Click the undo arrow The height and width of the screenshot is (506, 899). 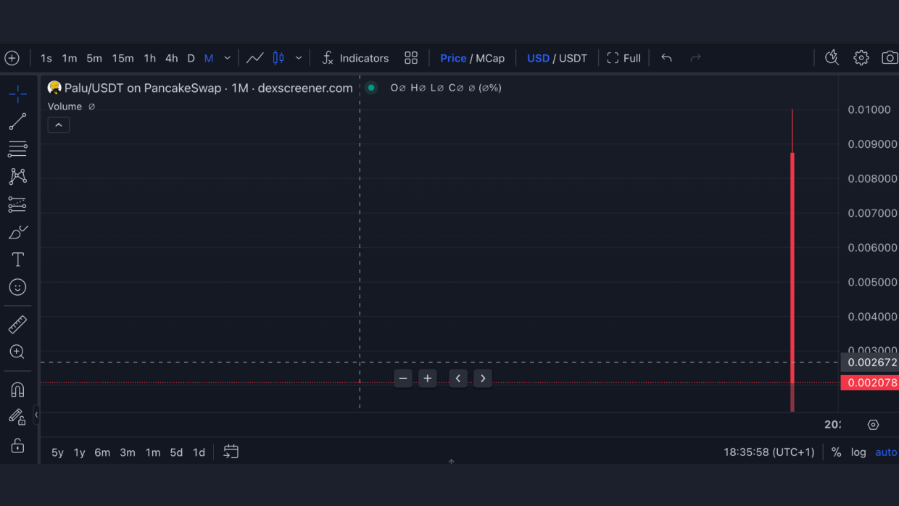(x=667, y=58)
